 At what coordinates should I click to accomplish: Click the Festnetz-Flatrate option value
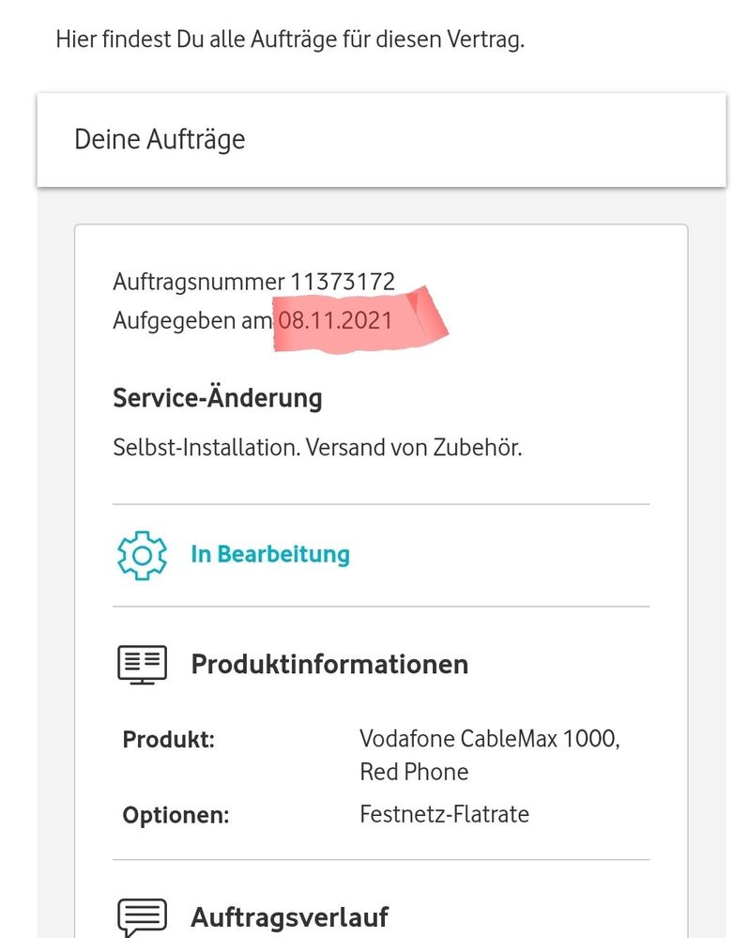click(x=444, y=813)
